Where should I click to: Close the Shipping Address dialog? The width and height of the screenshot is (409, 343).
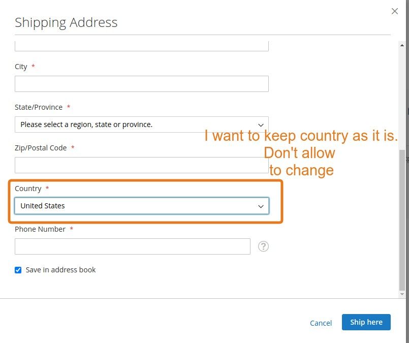[395, 11]
